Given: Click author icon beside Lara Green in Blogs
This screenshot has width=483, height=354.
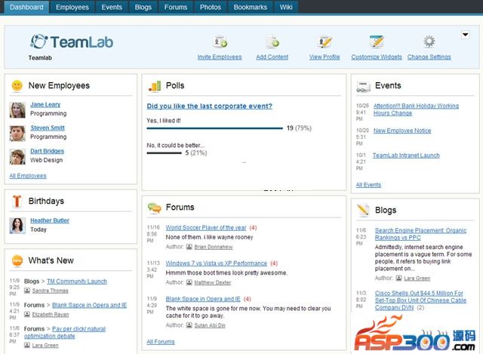Looking at the screenshot, I should tap(398, 279).
